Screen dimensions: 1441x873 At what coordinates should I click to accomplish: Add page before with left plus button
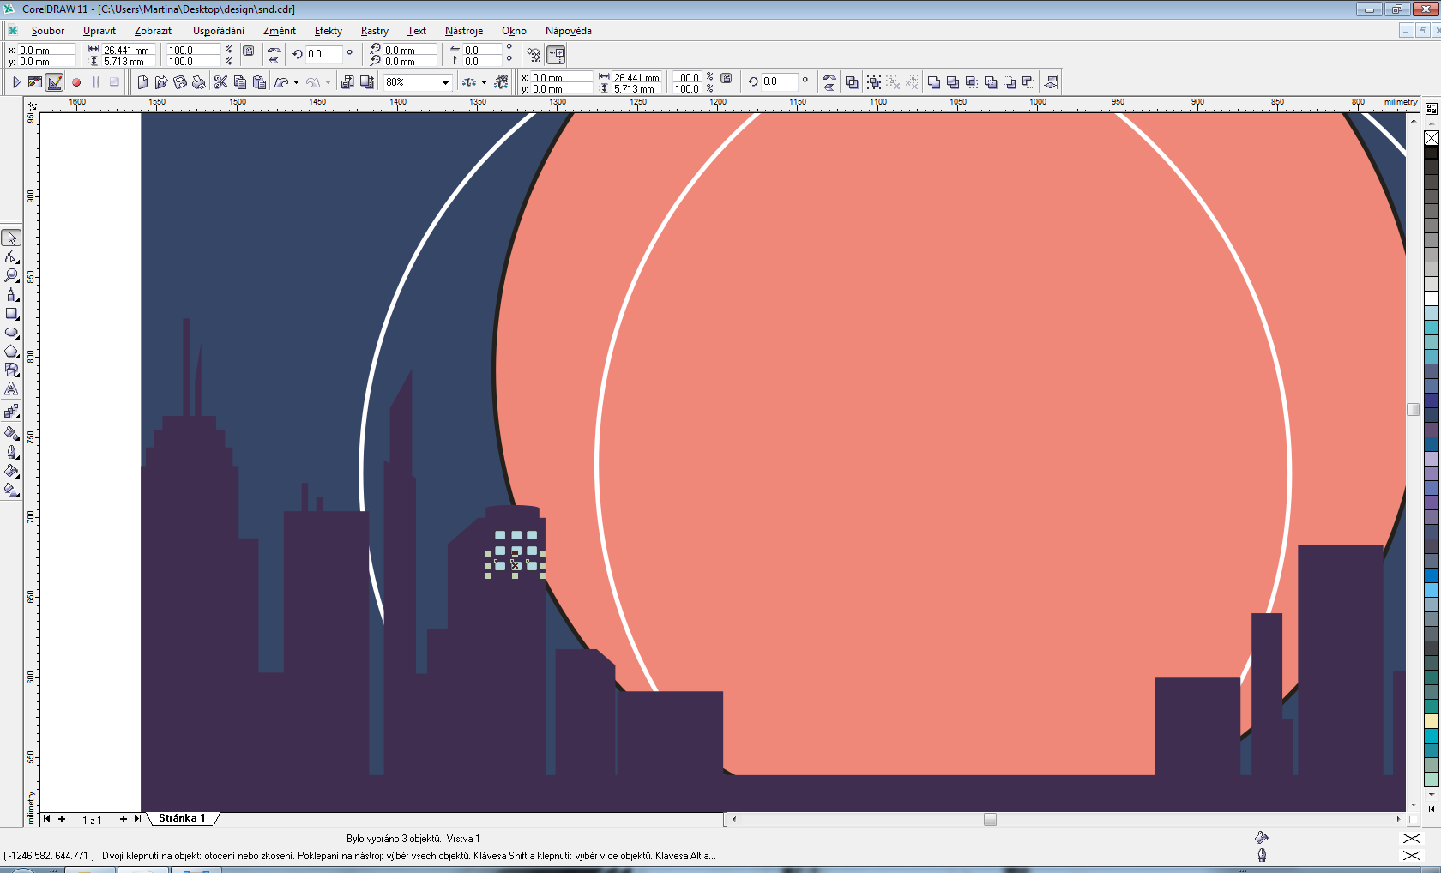click(x=62, y=819)
